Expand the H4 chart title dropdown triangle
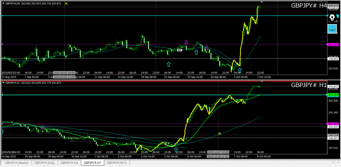This screenshot has height=167, width=341. (x=3, y=3)
